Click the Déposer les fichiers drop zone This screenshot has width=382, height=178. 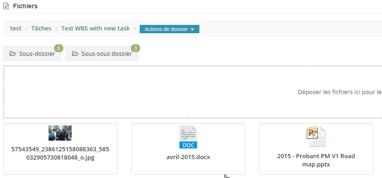[193, 92]
